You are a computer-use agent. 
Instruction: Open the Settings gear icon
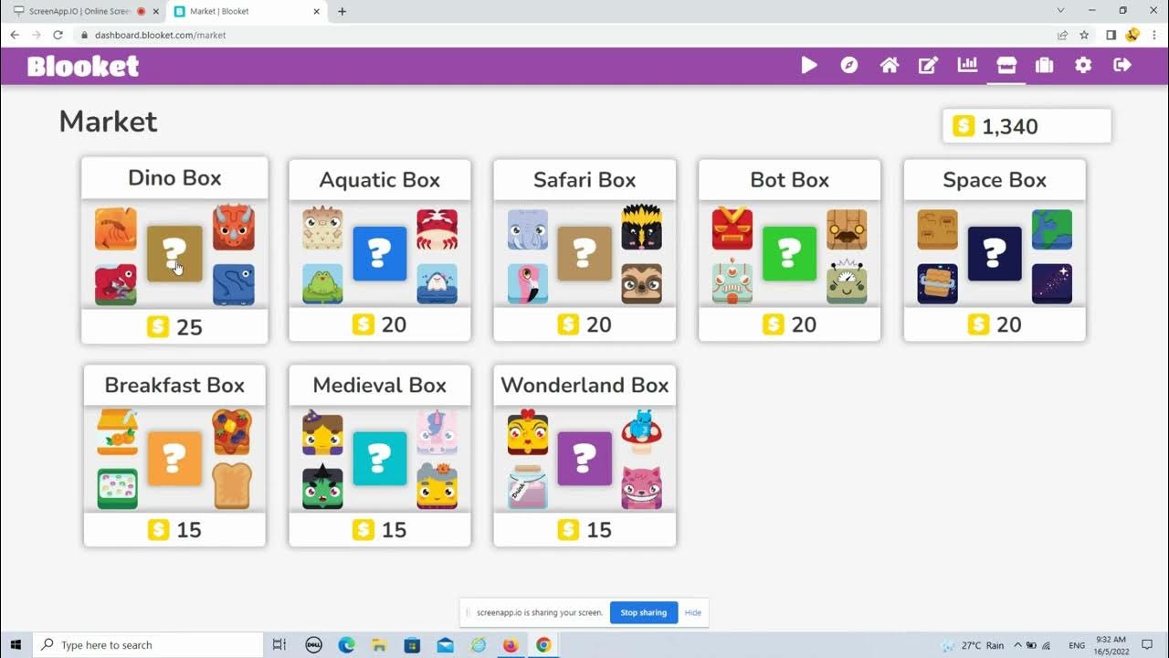1083,65
